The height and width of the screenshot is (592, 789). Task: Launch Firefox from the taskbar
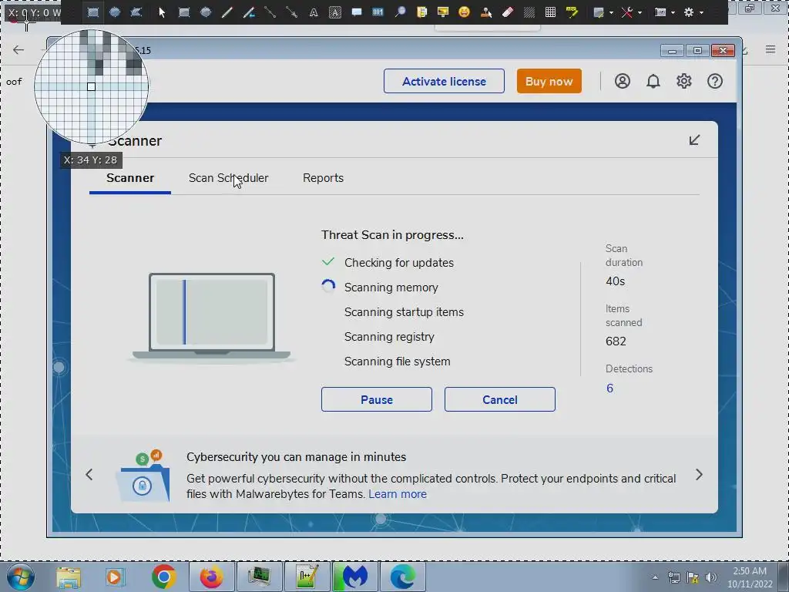point(211,577)
